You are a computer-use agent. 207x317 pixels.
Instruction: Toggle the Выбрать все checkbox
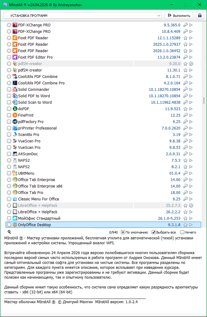[x=154, y=232]
